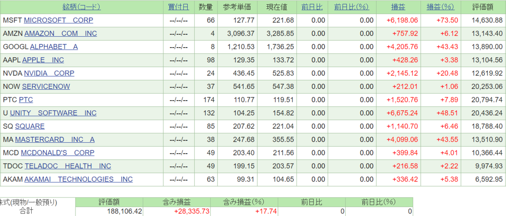
Task: Click the 含み損益(%) summary header
Action: (x=244, y=202)
